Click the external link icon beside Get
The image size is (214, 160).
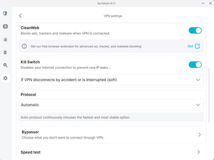click(x=197, y=46)
